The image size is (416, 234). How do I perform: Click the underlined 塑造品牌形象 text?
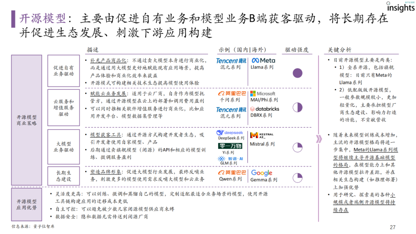coord(105,172)
